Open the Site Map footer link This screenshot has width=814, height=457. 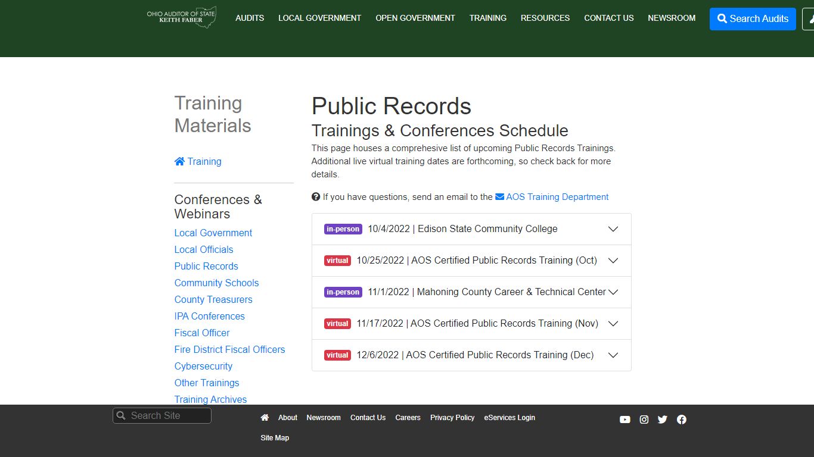point(275,438)
